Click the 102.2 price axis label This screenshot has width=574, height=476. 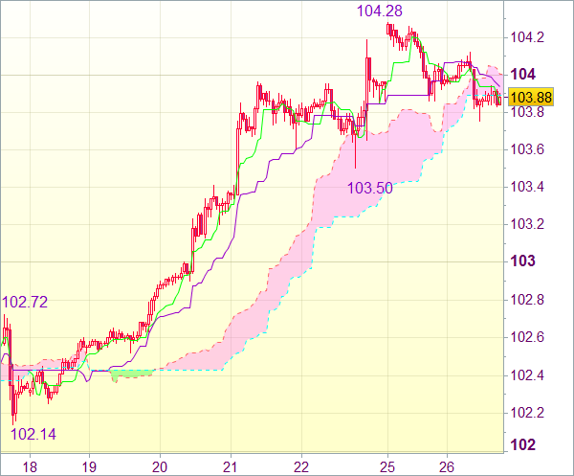coord(527,413)
